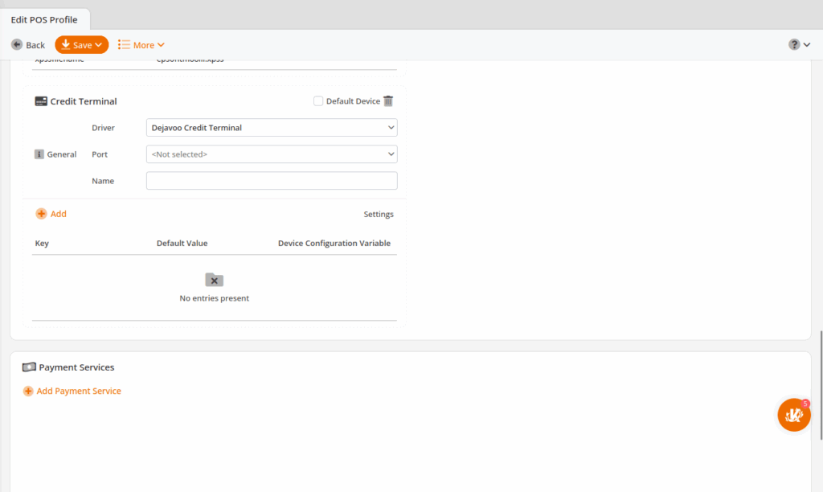
Task: Click the Default Value column header
Action: point(182,244)
